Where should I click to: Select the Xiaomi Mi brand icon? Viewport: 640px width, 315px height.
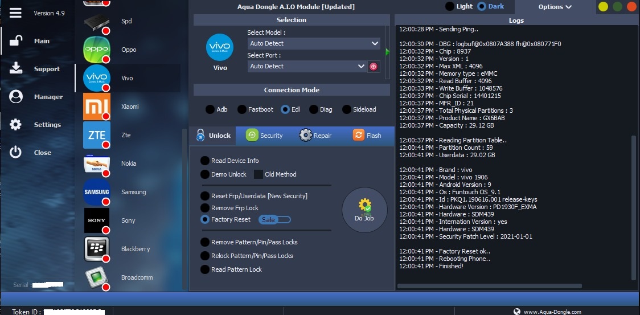pyautogui.click(x=97, y=106)
